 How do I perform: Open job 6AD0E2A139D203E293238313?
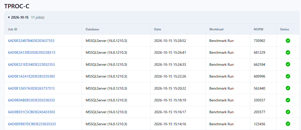click(x=32, y=52)
